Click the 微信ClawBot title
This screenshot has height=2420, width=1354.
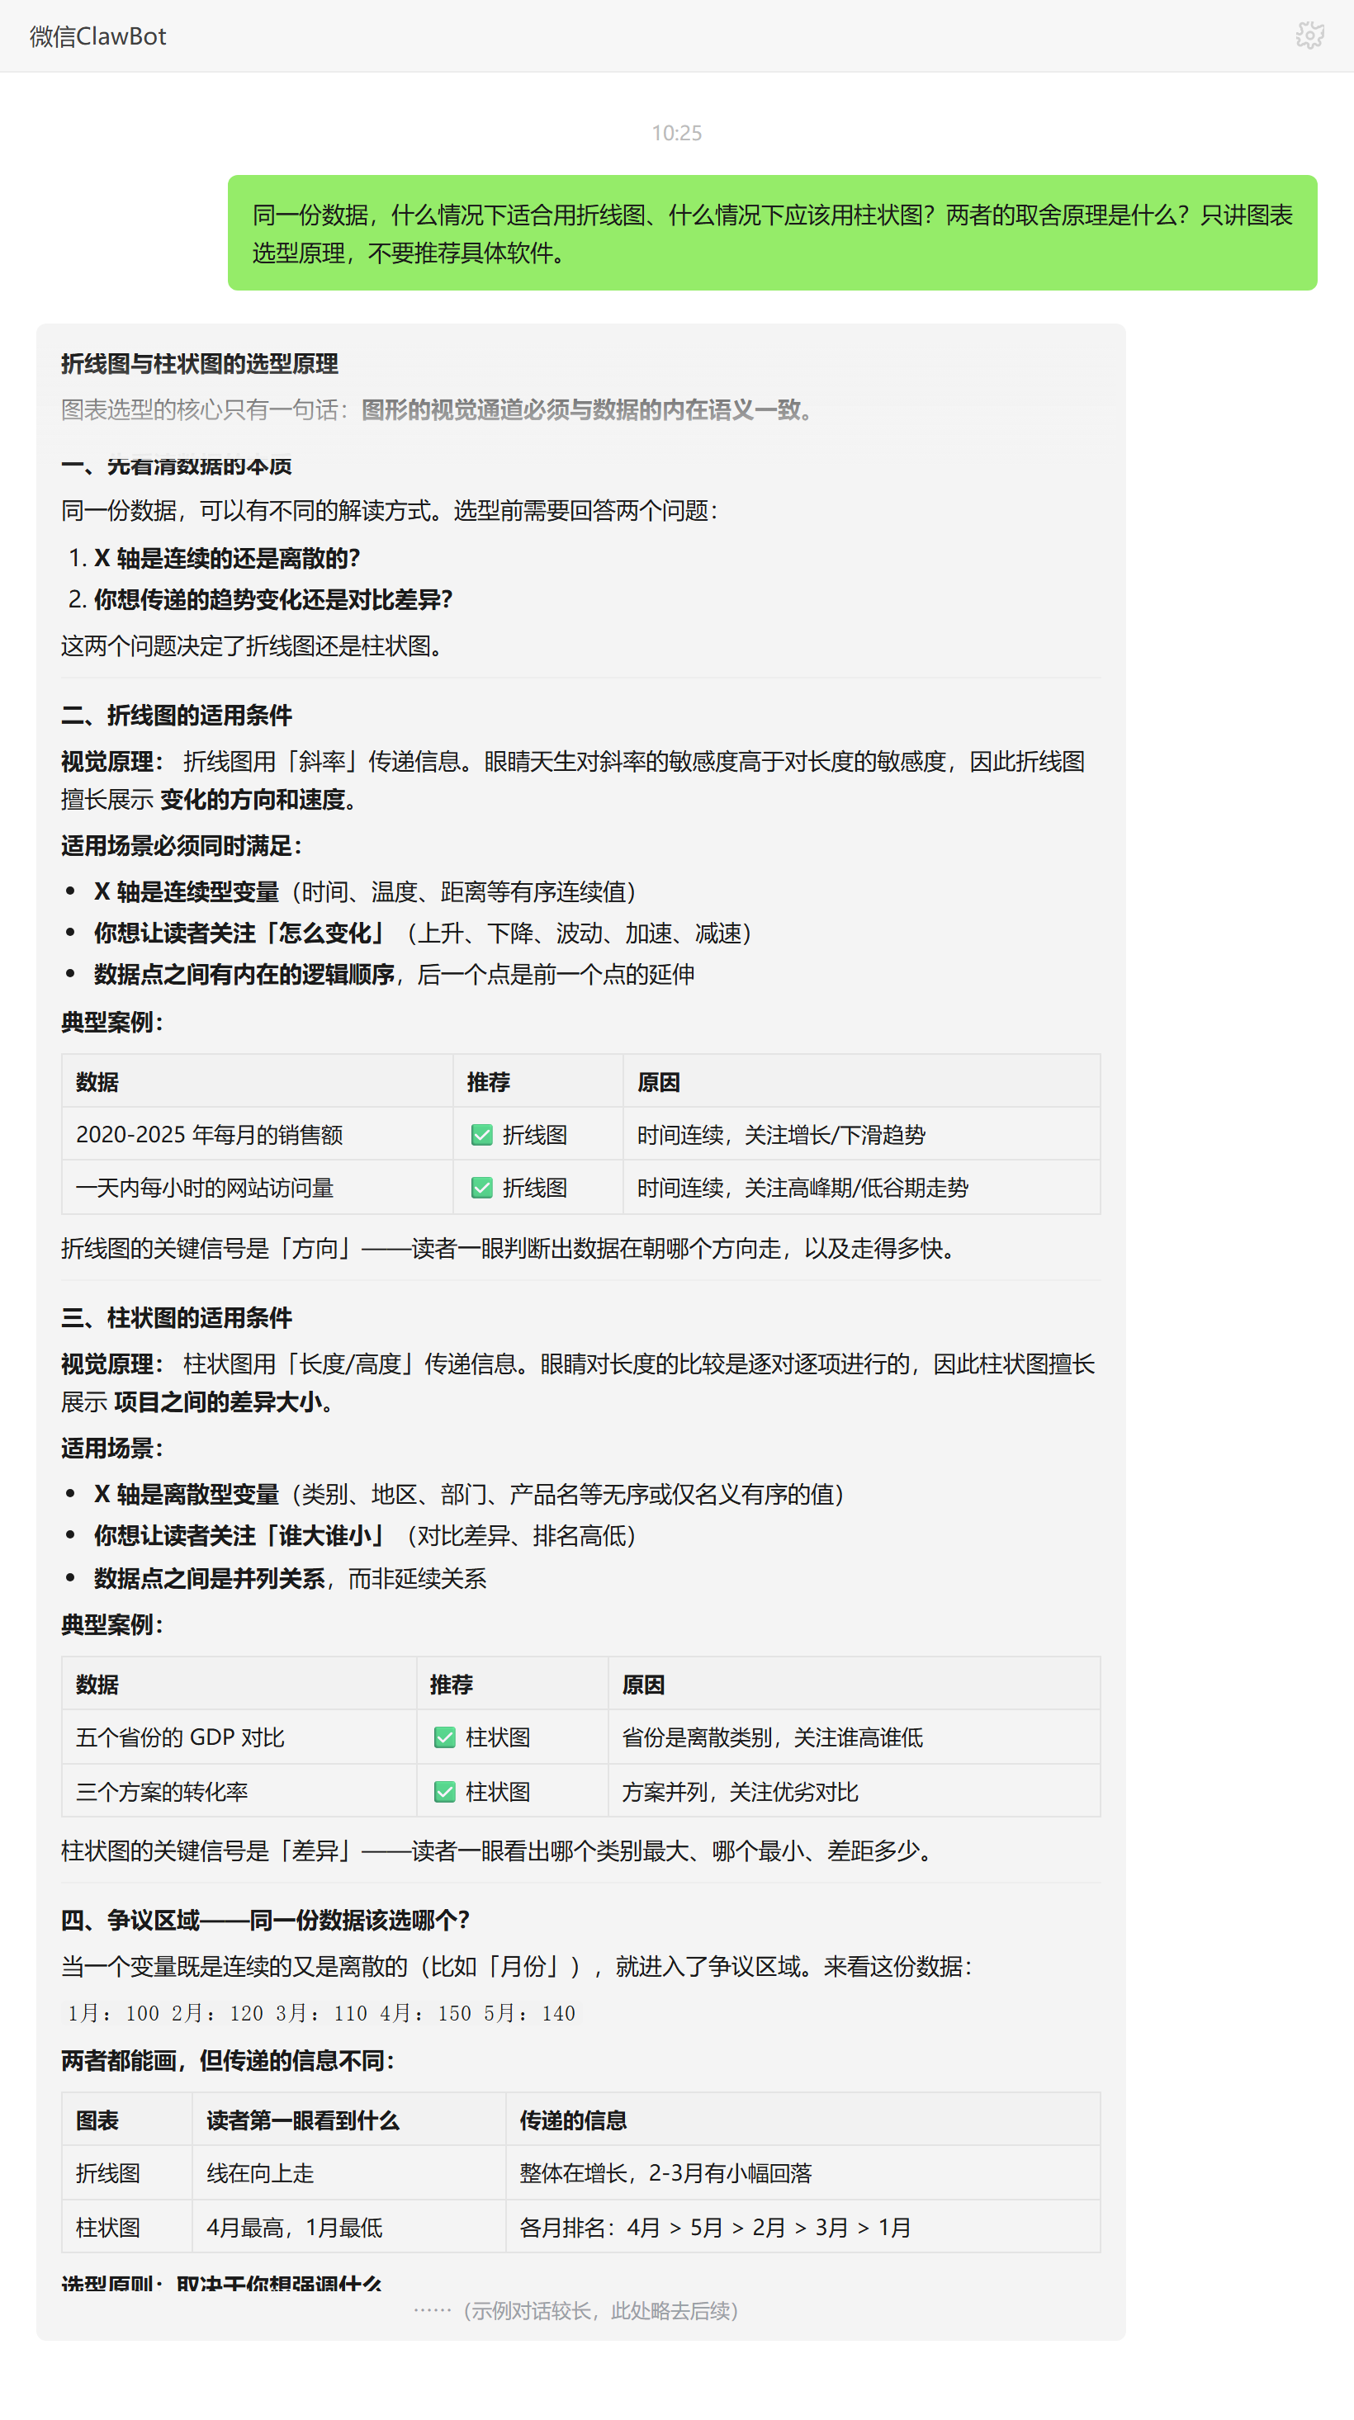pyautogui.click(x=97, y=35)
